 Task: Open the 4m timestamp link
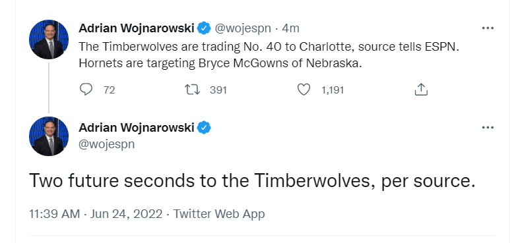pyautogui.click(x=290, y=28)
